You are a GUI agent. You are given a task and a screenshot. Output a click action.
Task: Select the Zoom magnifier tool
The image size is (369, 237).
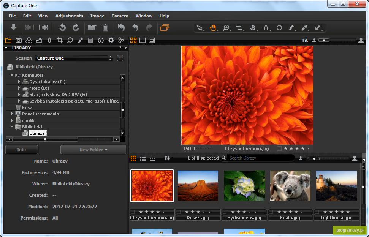tap(226, 28)
